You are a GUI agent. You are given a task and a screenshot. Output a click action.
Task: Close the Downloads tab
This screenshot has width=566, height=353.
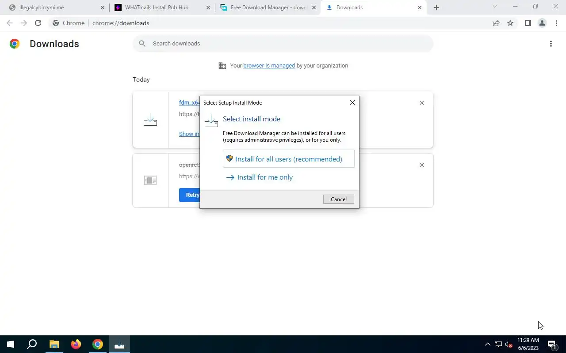420,8
